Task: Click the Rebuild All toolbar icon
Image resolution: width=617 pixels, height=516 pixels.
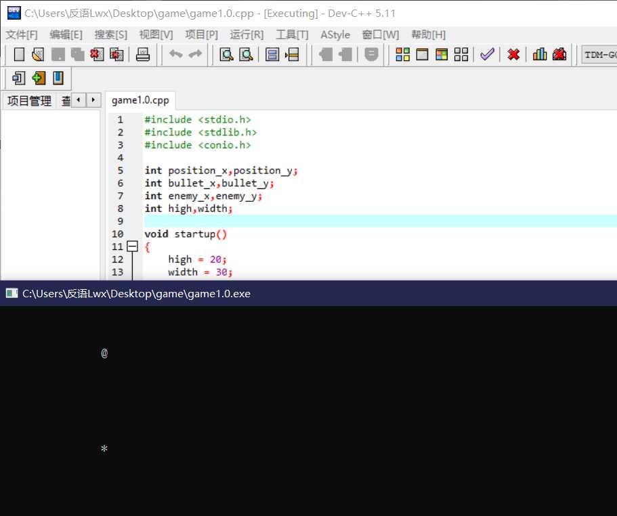Action: click(461, 54)
